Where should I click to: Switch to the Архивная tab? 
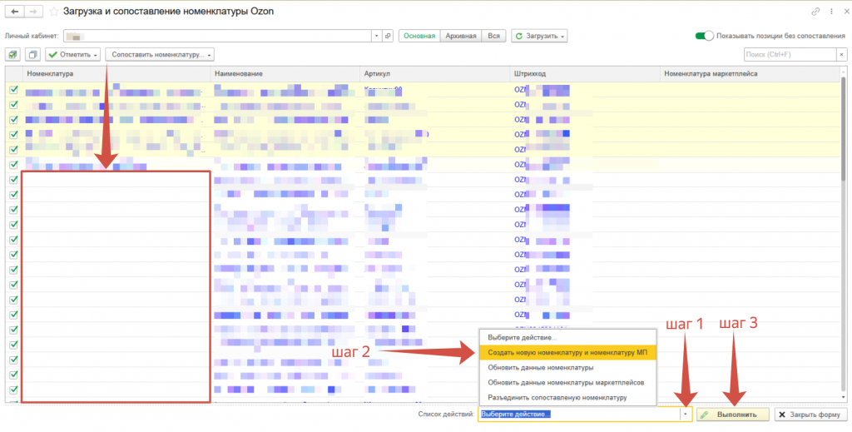[x=462, y=36]
